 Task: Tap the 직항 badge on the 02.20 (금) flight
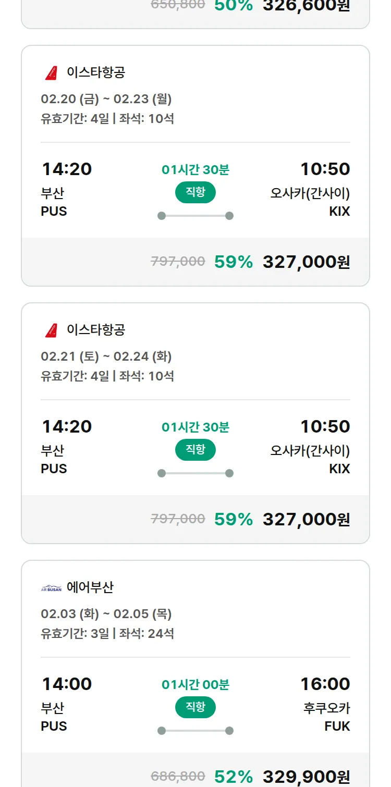195,192
